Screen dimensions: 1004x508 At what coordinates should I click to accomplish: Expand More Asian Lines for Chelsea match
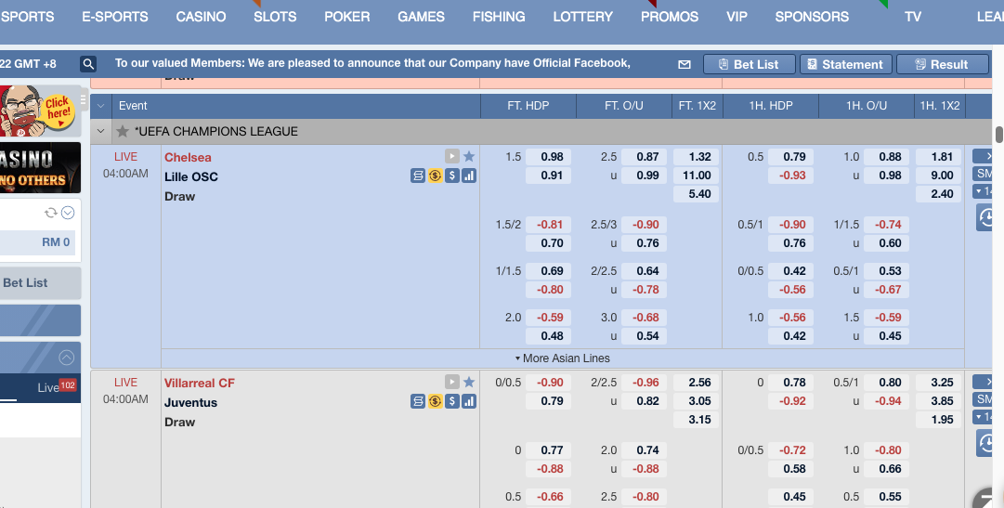562,358
